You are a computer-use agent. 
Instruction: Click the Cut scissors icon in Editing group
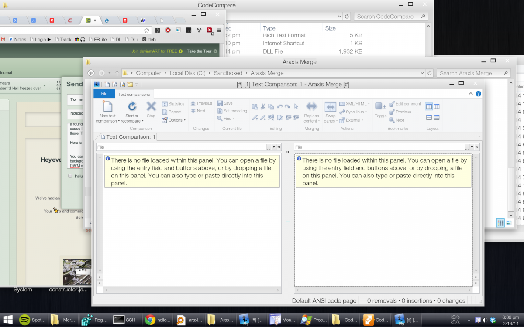click(x=263, y=106)
